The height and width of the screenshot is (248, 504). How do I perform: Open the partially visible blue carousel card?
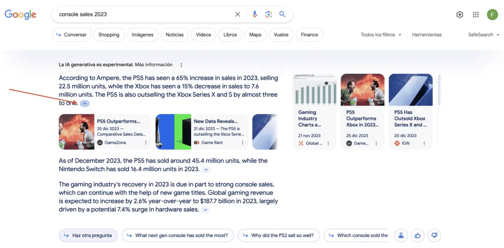click(x=265, y=132)
